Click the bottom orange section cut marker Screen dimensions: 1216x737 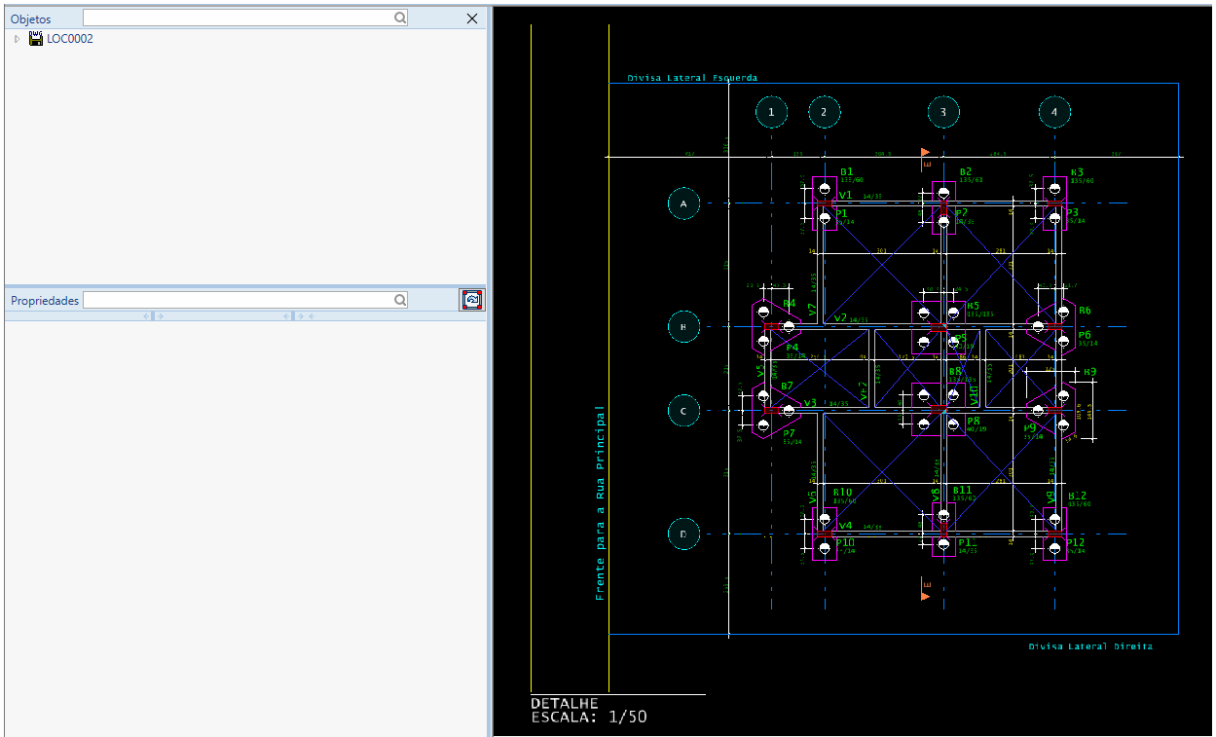point(925,584)
